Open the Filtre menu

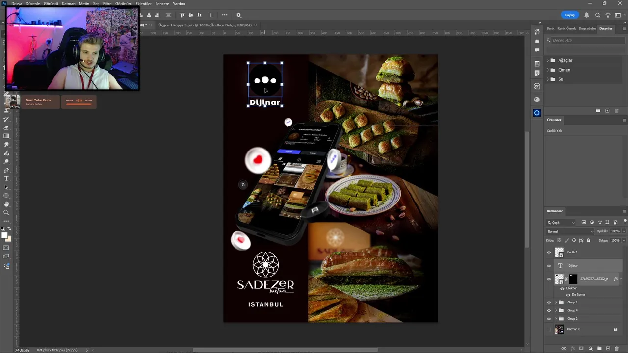coord(107,4)
